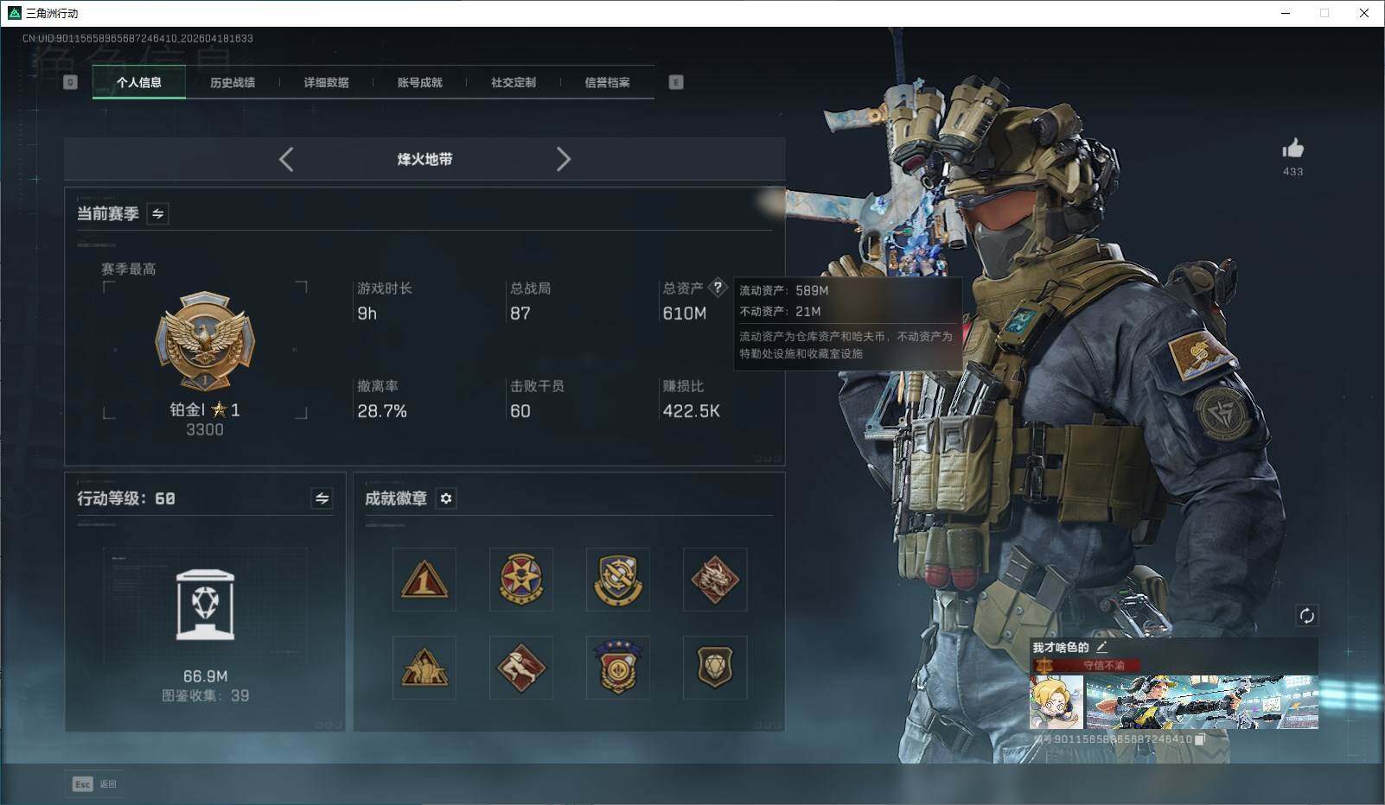Click the left chevron to switch game mode
1385x805 pixels.
pos(286,159)
